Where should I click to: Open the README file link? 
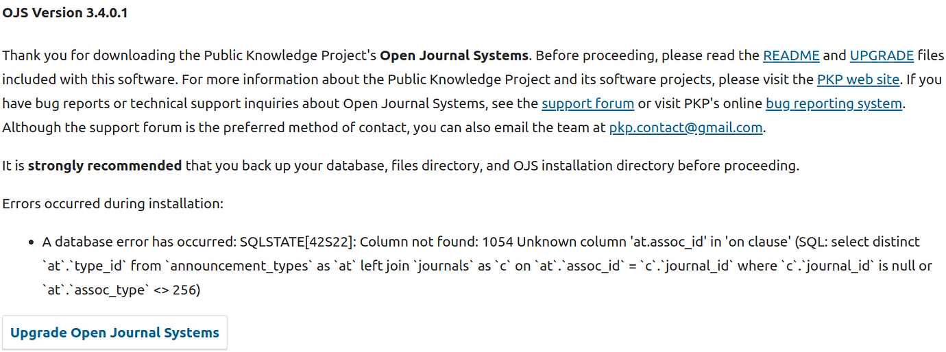tap(791, 55)
